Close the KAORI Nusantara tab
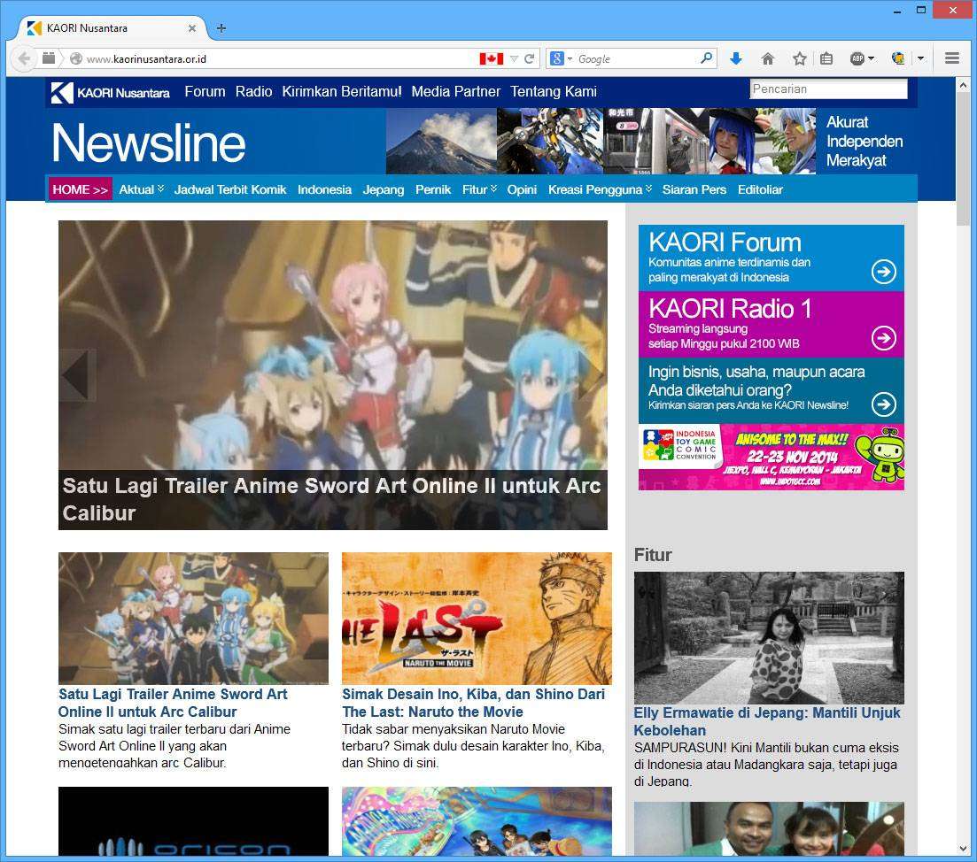 [192, 28]
